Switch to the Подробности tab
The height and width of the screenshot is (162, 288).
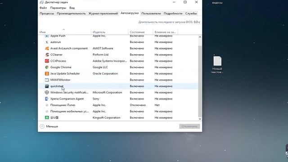click(173, 13)
